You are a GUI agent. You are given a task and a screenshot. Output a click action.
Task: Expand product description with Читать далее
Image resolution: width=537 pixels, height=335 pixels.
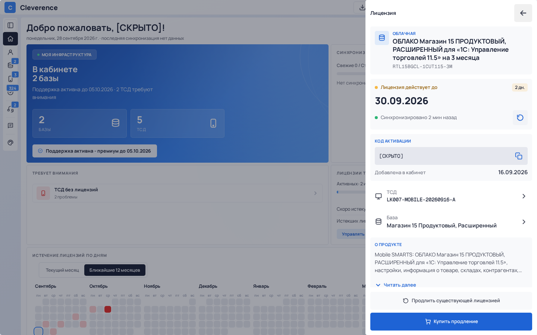396,285
